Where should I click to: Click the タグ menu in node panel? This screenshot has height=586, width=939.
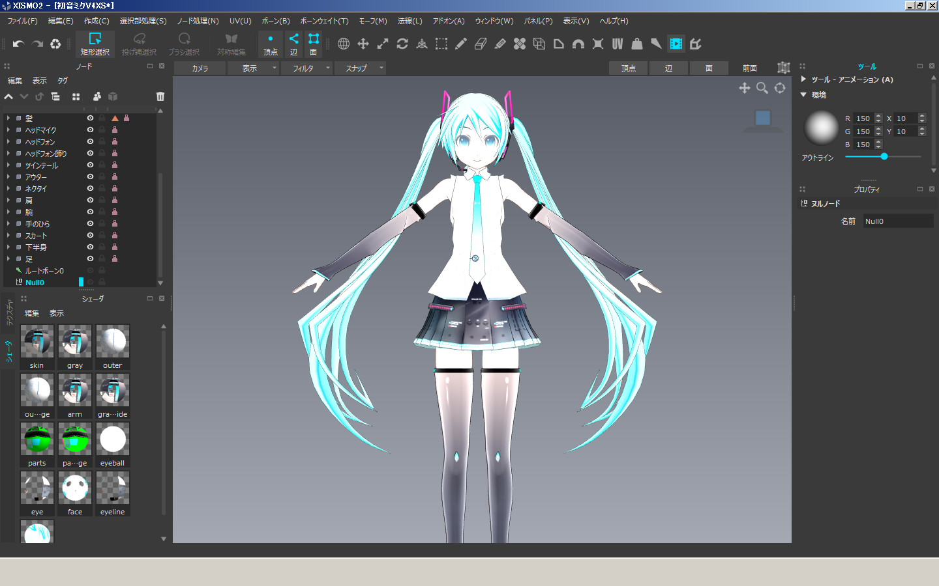coord(63,81)
